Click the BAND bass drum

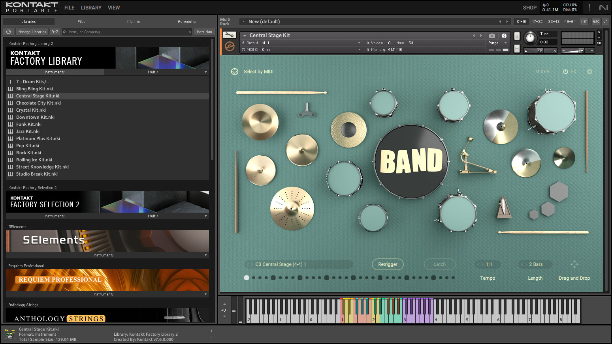pyautogui.click(x=411, y=161)
